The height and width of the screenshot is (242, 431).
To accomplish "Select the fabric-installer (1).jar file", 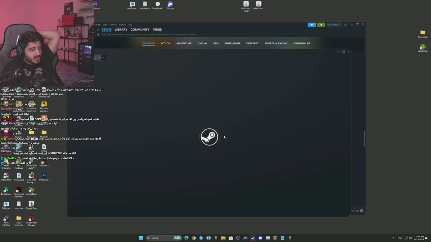I will point(246,7).
